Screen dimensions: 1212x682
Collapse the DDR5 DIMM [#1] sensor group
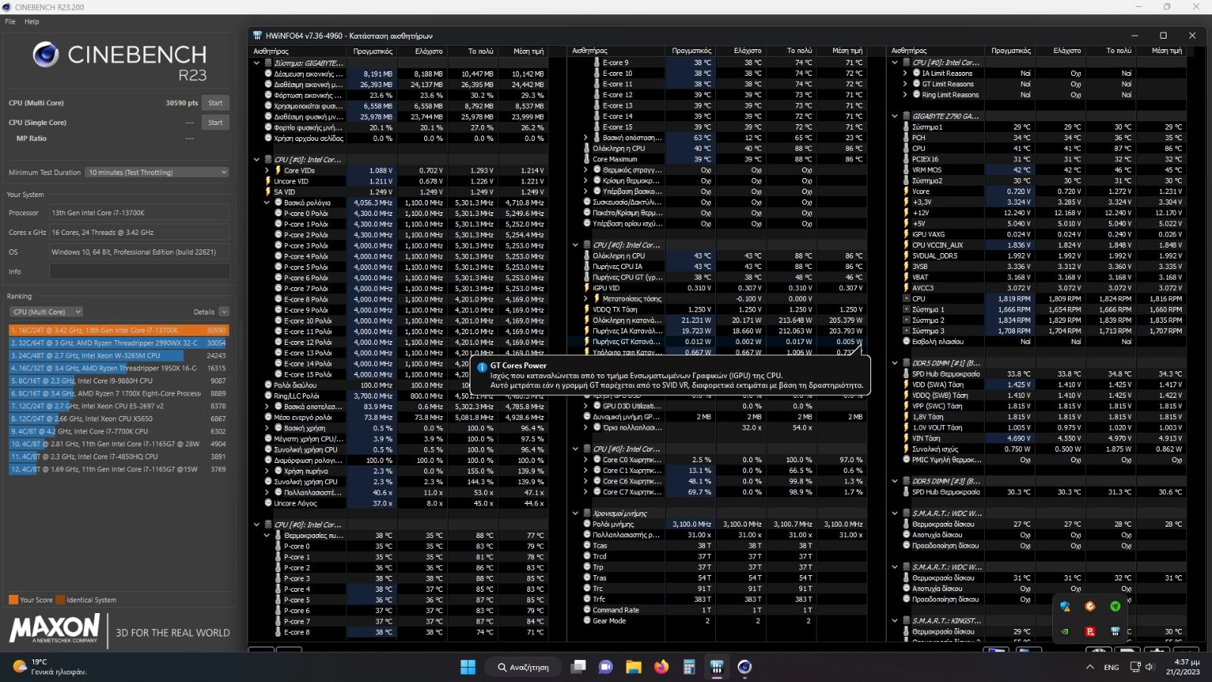895,363
